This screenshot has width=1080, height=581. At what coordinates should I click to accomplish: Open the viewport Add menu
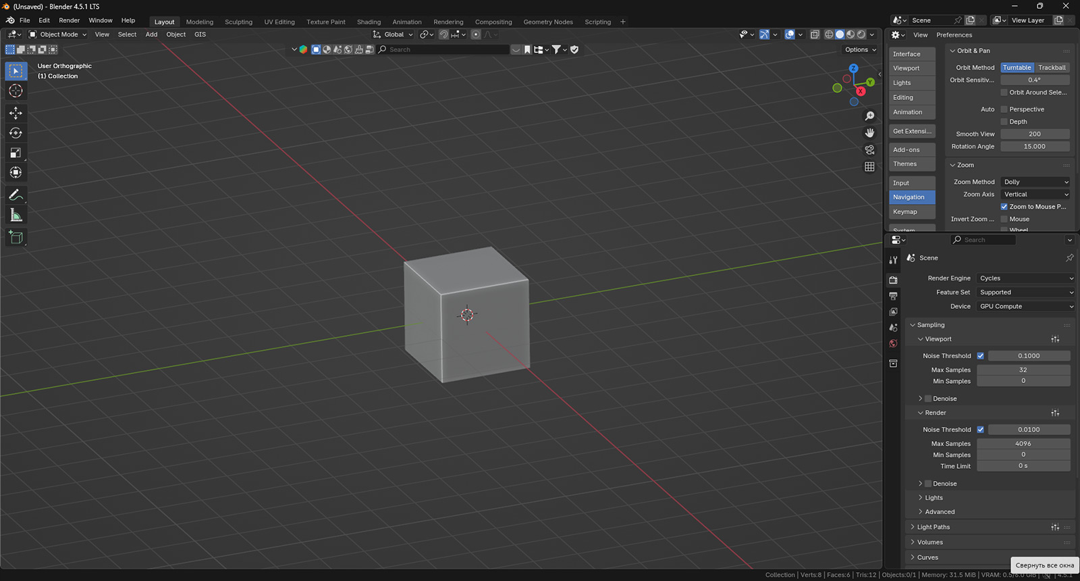point(152,34)
